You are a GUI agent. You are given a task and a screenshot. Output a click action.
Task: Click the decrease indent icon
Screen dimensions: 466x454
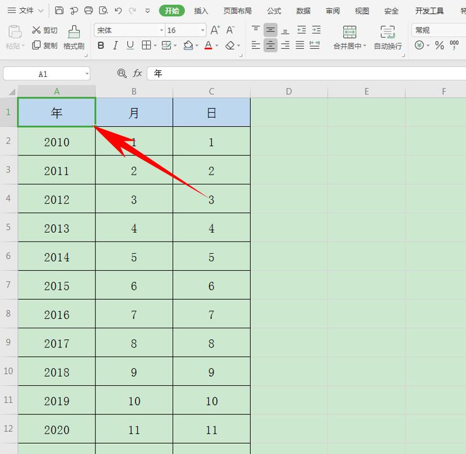301,30
